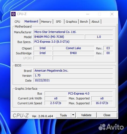The height and width of the screenshot is (134, 127).
Task: Click southbridge name B460
Action: tap(74, 53)
